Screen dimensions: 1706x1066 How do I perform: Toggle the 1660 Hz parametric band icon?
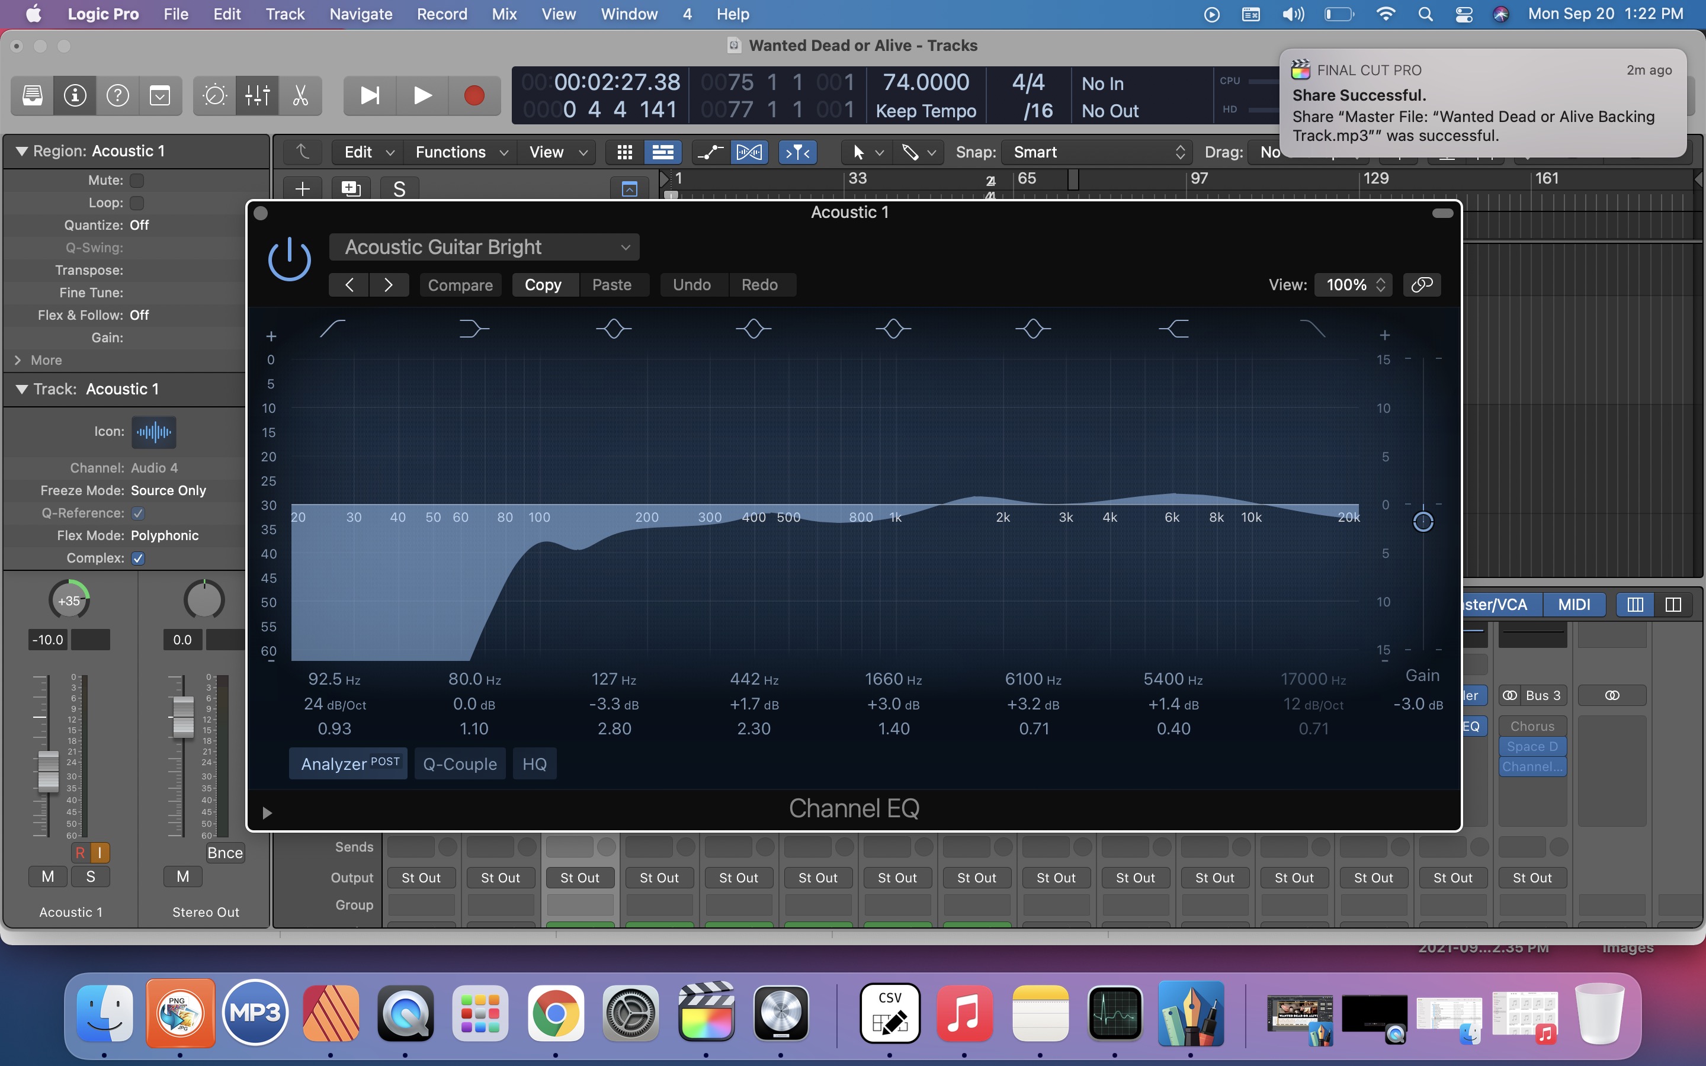(x=893, y=329)
